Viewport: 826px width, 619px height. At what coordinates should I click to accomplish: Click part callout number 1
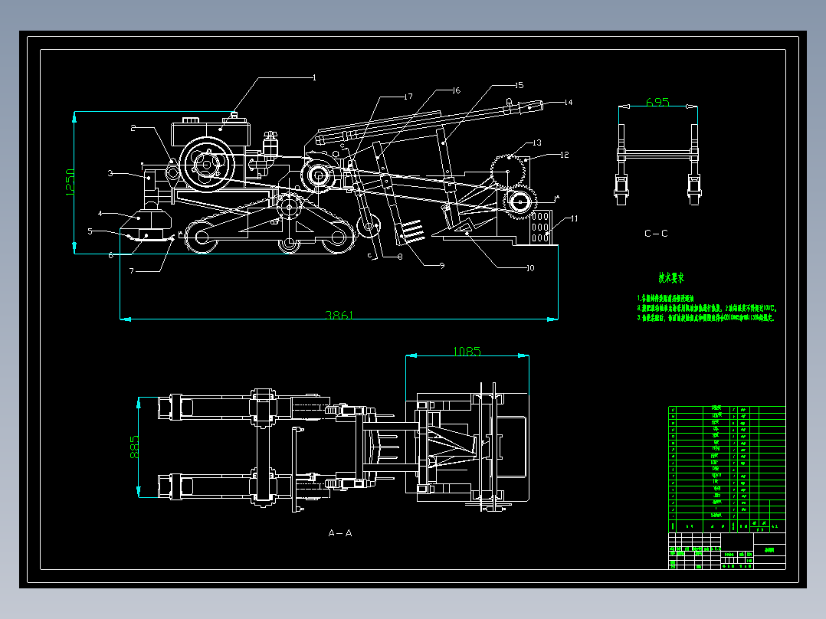tap(314, 77)
